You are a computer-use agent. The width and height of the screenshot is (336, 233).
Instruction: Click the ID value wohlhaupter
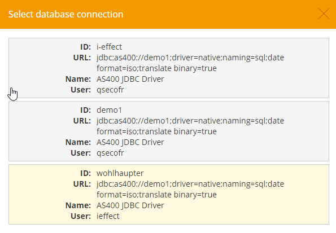click(x=120, y=173)
